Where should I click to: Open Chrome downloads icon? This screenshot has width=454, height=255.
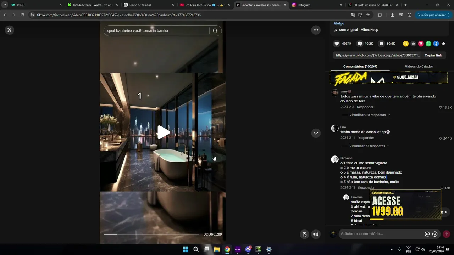point(392,15)
